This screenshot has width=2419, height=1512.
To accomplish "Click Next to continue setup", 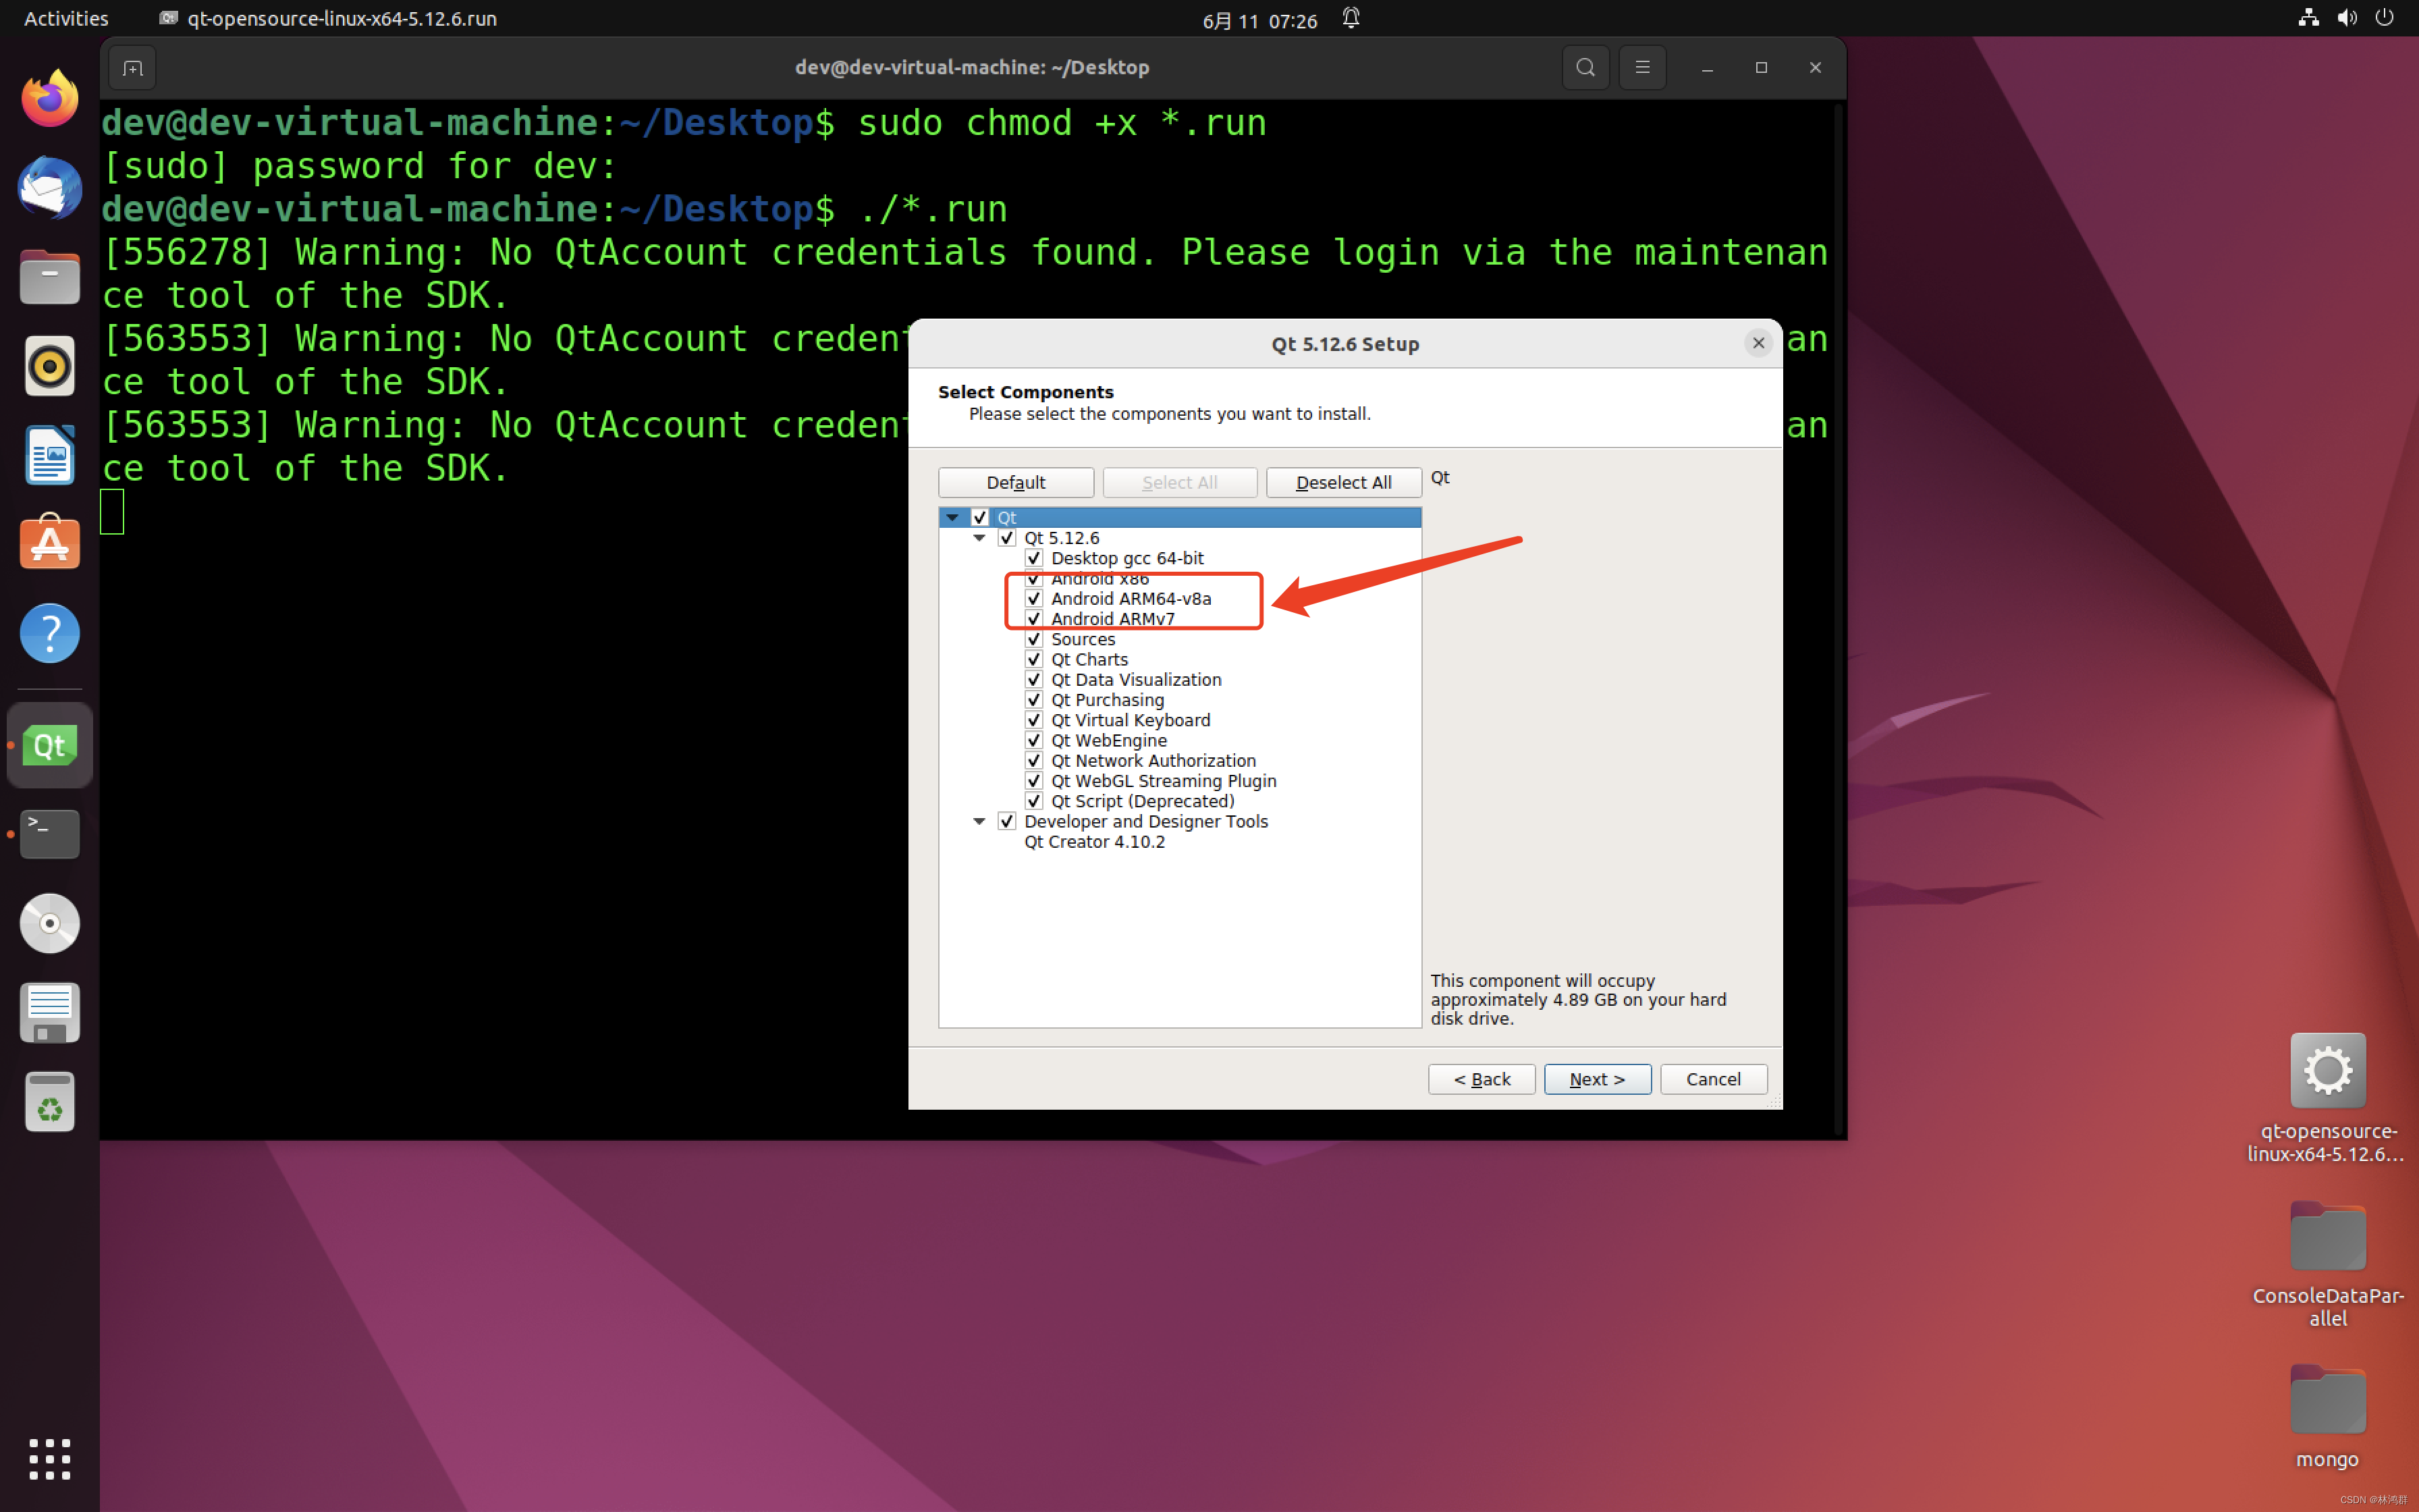I will (1596, 1079).
